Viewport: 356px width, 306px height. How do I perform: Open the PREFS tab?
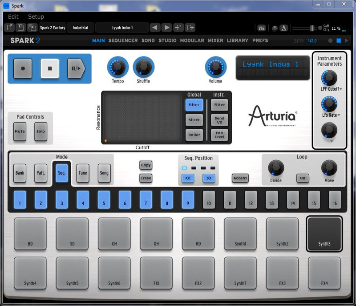260,40
